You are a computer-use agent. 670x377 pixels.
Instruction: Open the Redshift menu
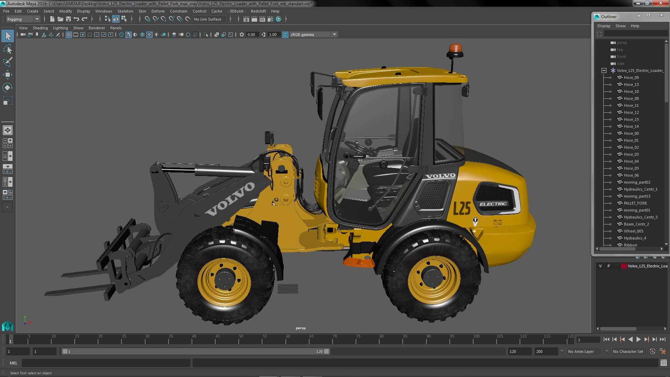click(258, 11)
